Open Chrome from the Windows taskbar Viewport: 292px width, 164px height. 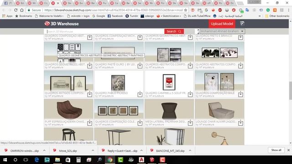click(x=110, y=160)
